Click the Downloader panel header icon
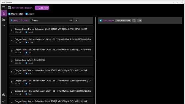Viewport: 185px width, 104px height. click(100, 21)
